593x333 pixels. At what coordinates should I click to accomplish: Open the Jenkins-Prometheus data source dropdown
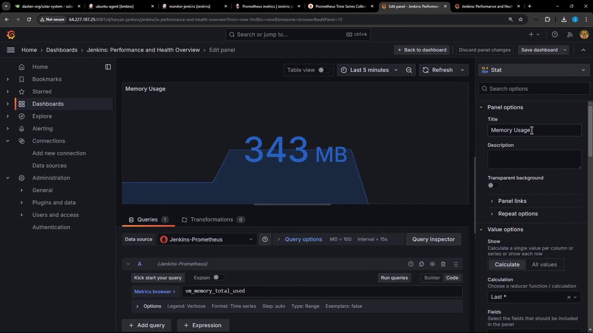click(x=207, y=240)
